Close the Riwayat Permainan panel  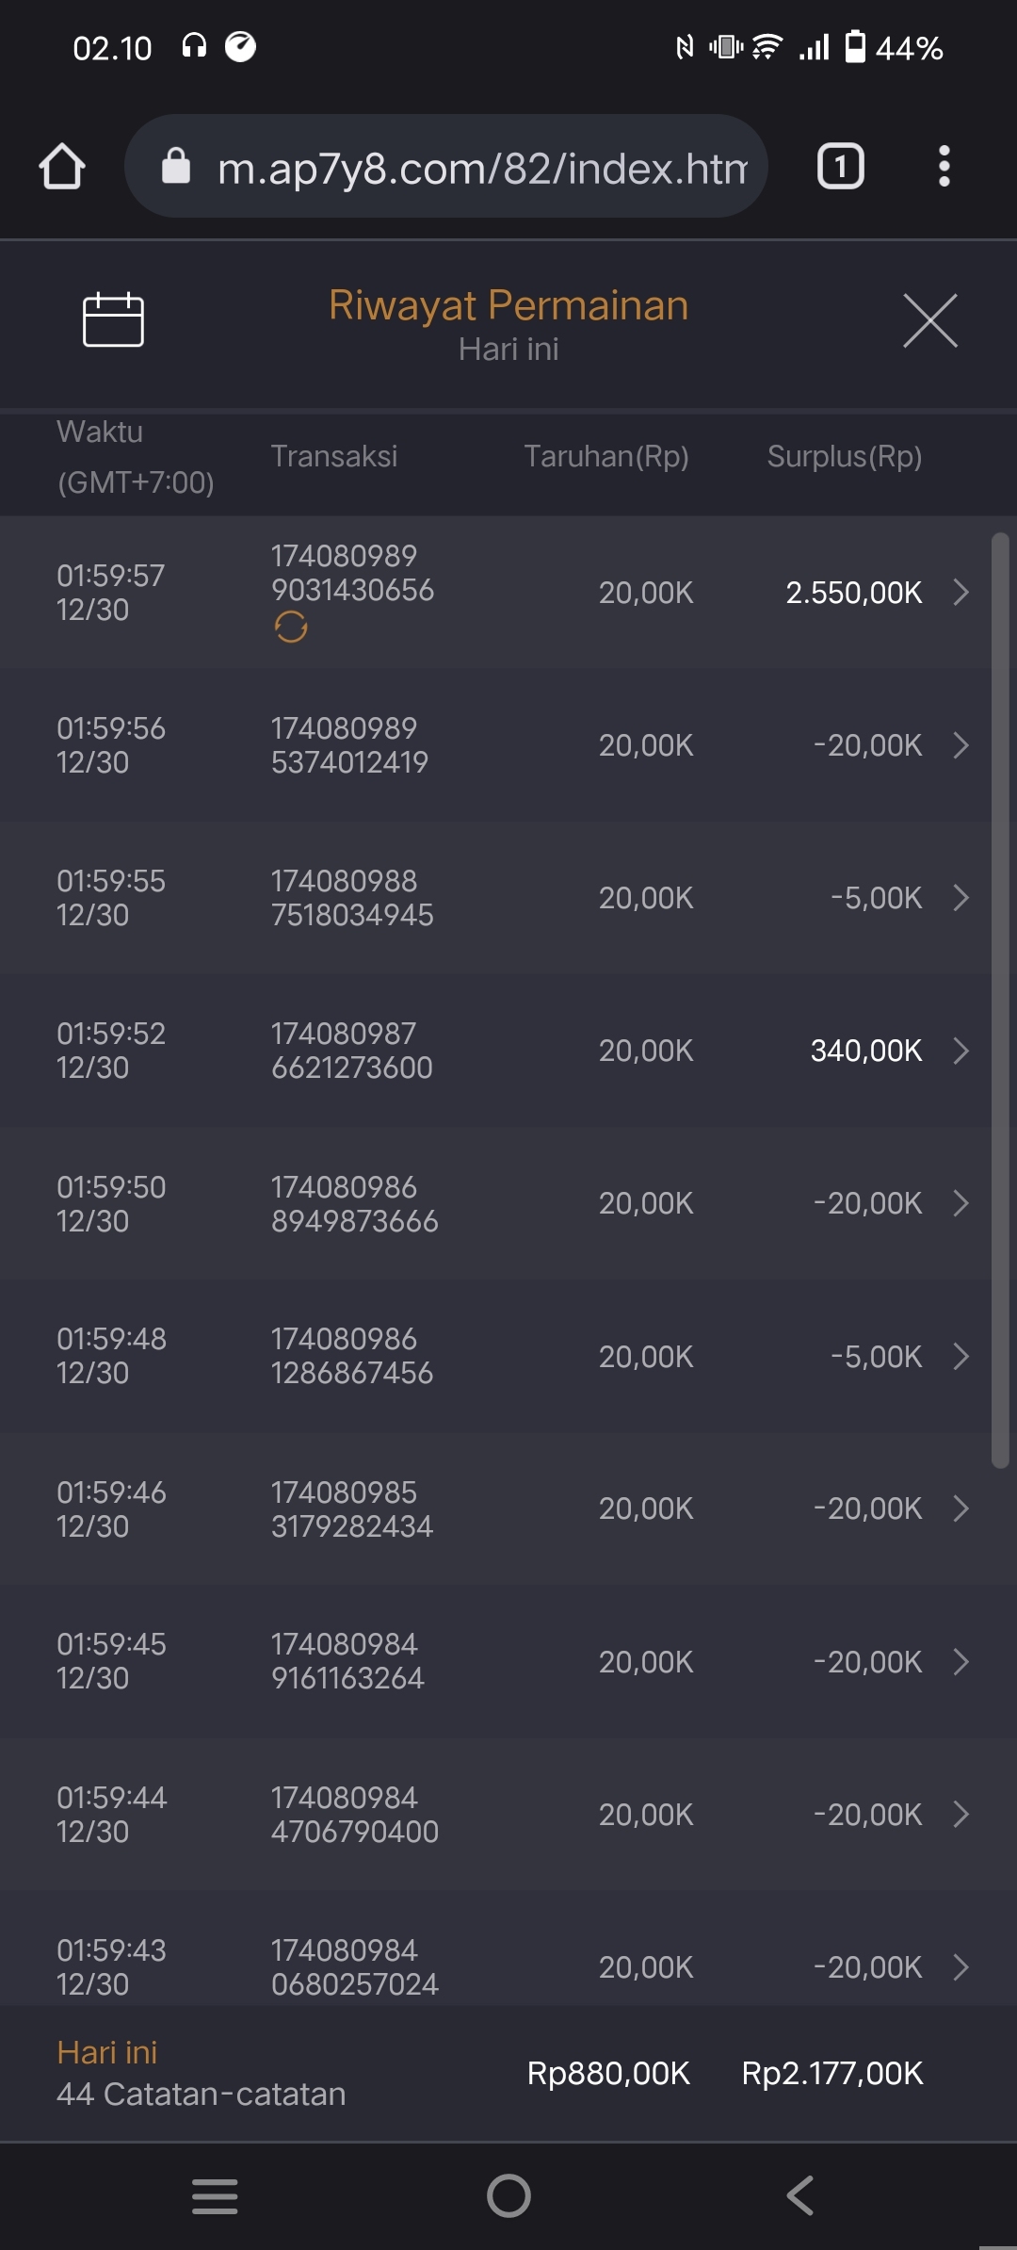click(x=929, y=320)
